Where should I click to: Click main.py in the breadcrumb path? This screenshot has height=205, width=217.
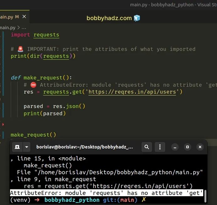pos(8,28)
